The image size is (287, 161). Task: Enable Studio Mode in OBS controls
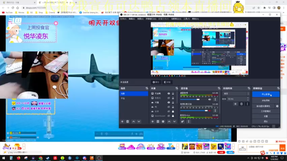266,111
